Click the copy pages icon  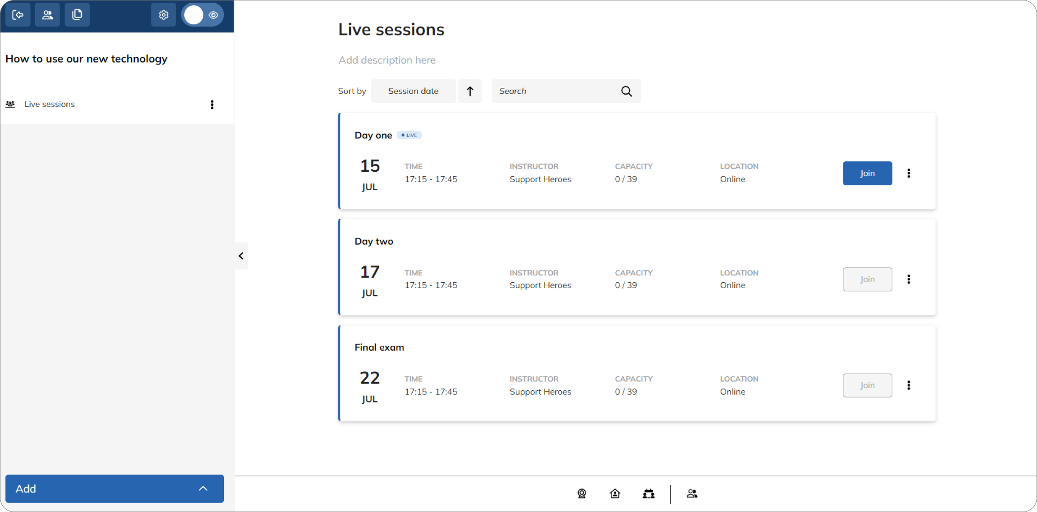(x=77, y=14)
